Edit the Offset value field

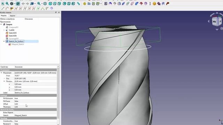pyautogui.click(x=36, y=104)
